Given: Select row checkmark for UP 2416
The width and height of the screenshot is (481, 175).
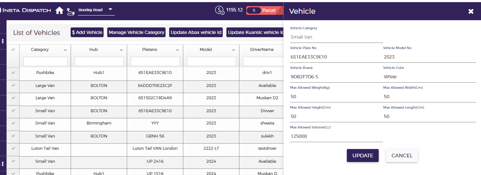Looking at the screenshot, I should 13,161.
